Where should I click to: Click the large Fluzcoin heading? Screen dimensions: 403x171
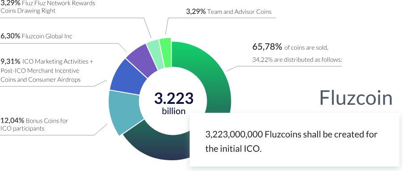tap(356, 98)
